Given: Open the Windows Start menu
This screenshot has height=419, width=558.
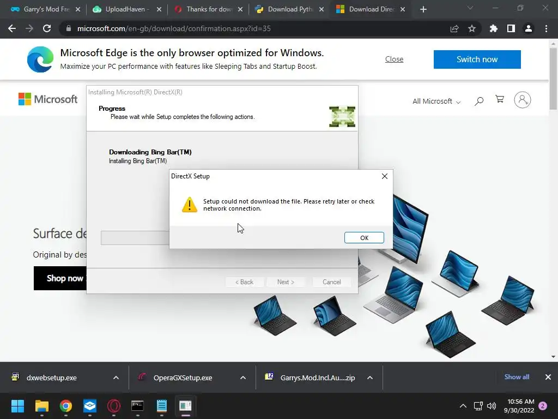Looking at the screenshot, I should click(17, 406).
